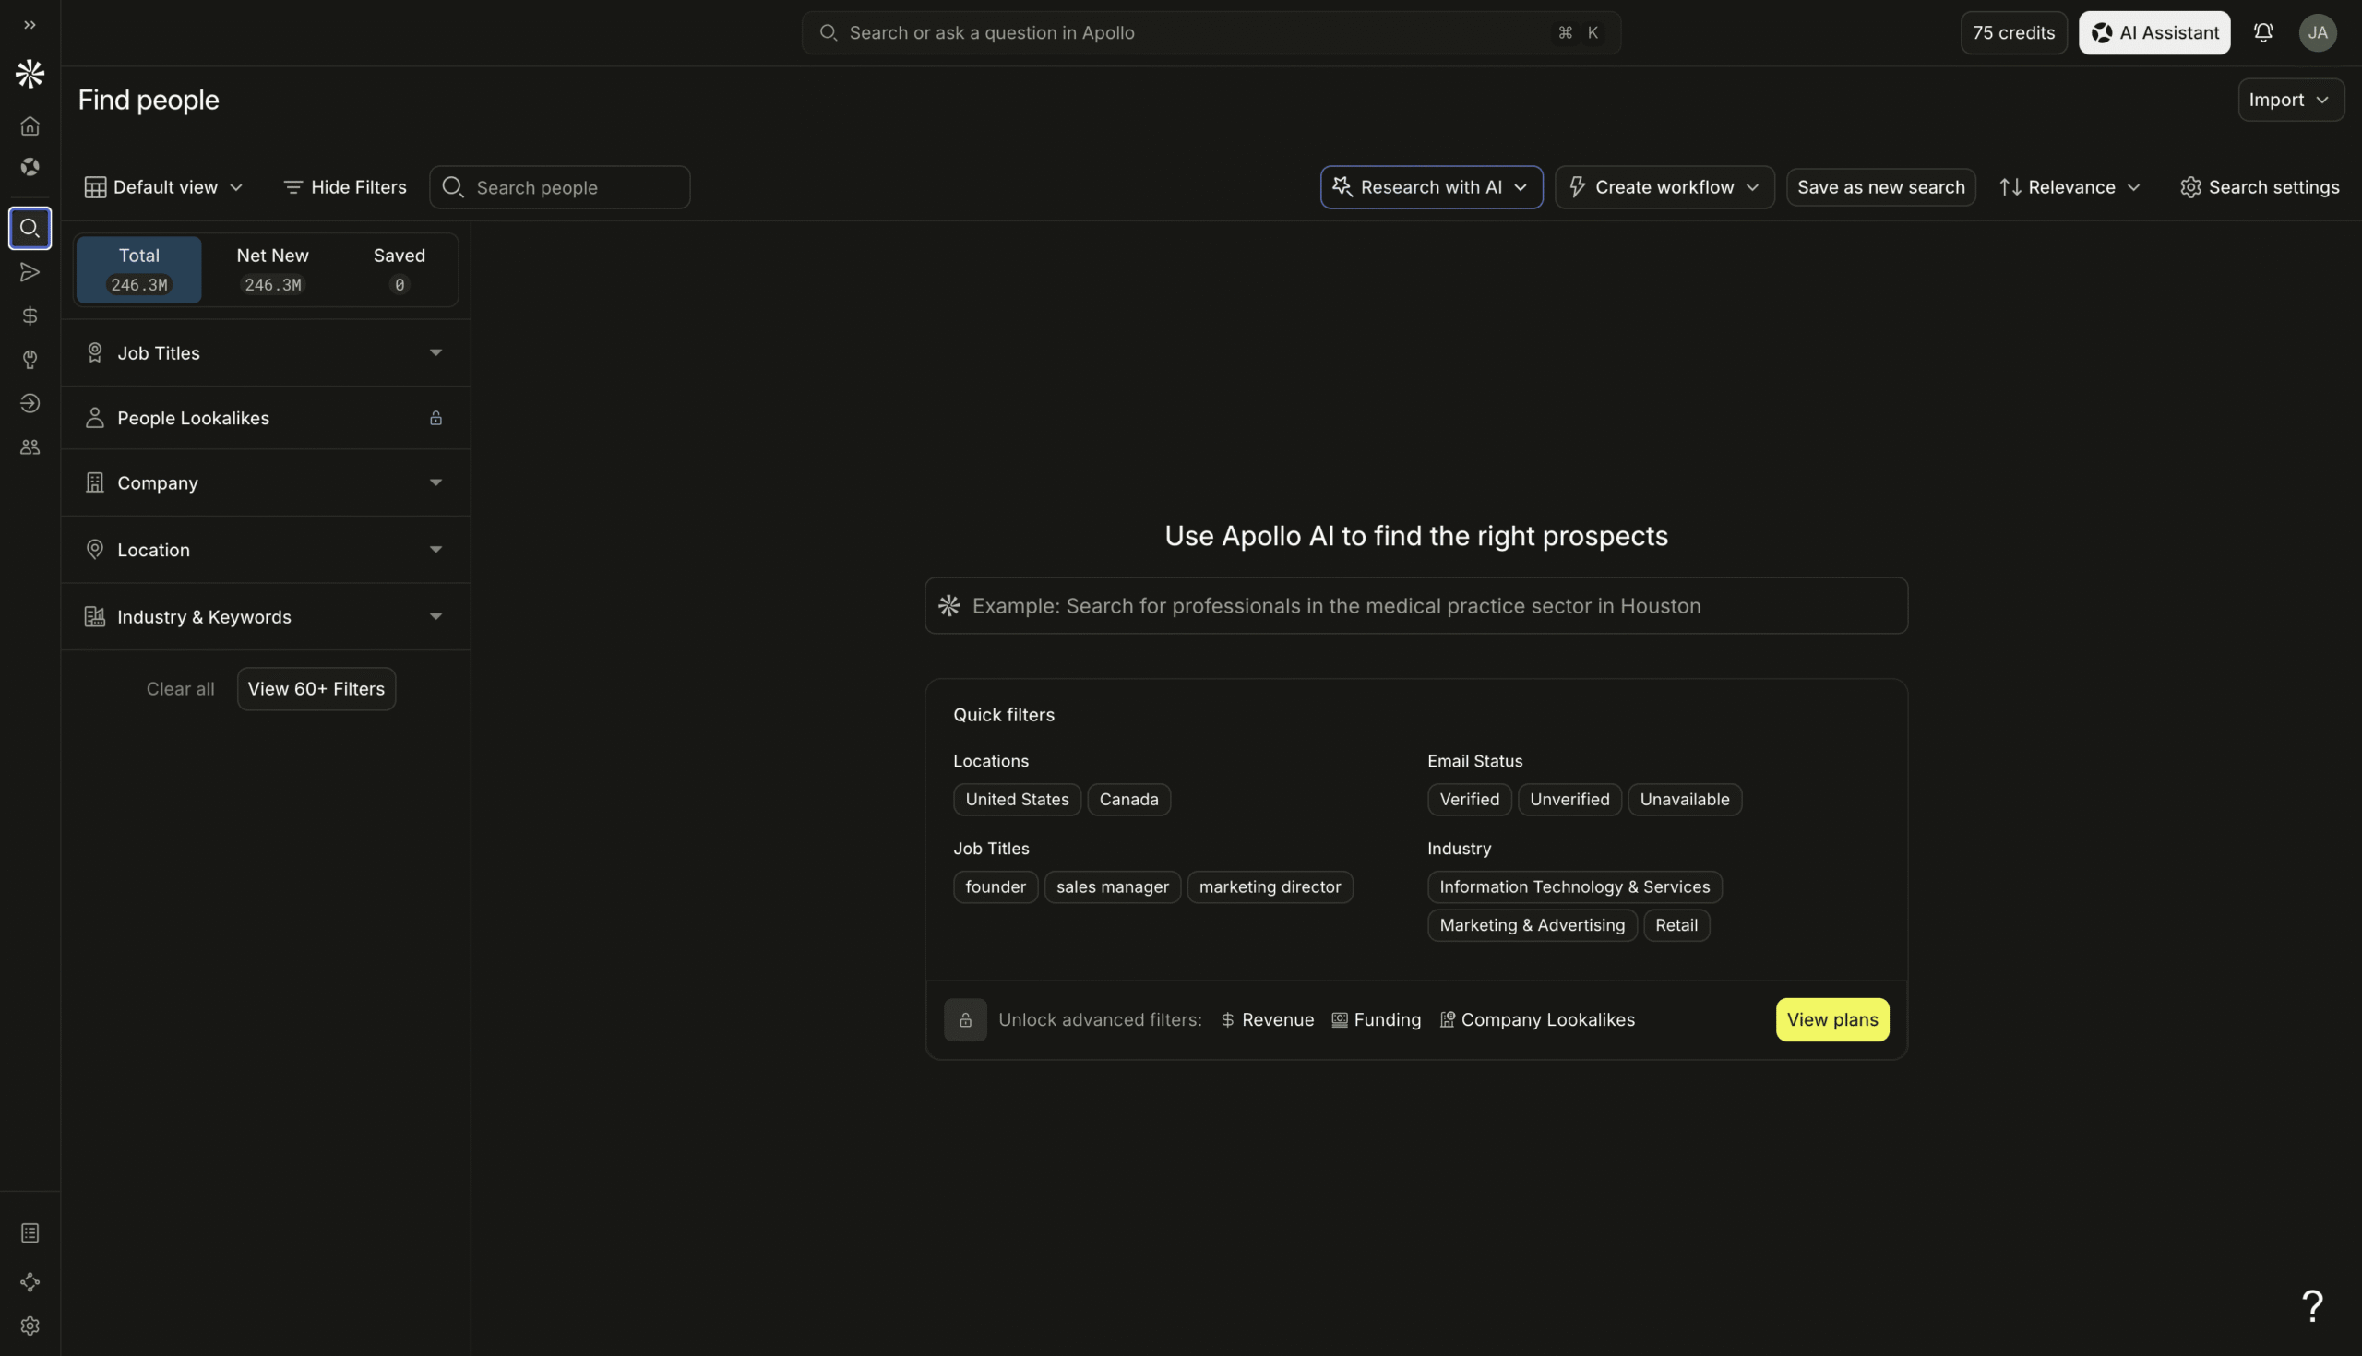Open the Create workflow dropdown

[1664, 187]
